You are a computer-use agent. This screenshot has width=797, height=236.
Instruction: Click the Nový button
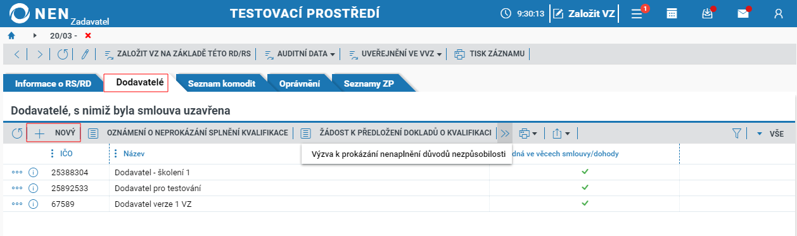point(54,134)
